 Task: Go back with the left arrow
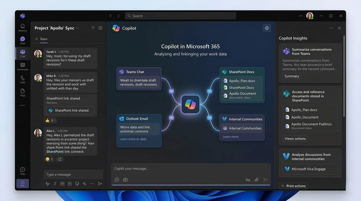(110, 16)
